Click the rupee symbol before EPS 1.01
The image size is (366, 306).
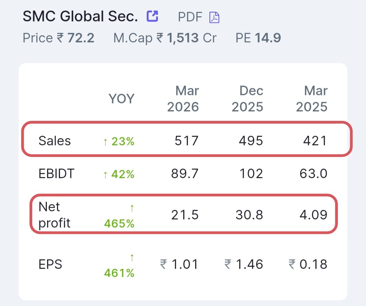click(x=163, y=264)
